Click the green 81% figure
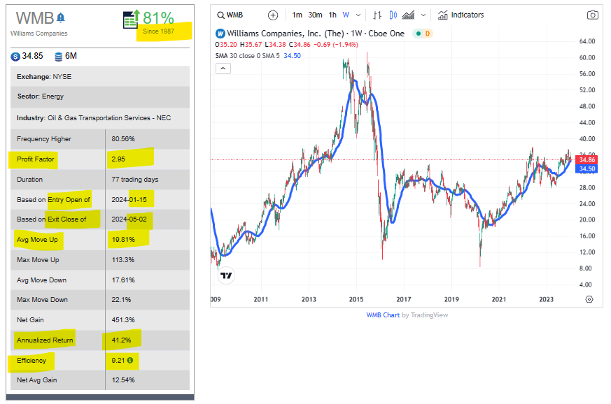611x404 pixels. click(158, 18)
